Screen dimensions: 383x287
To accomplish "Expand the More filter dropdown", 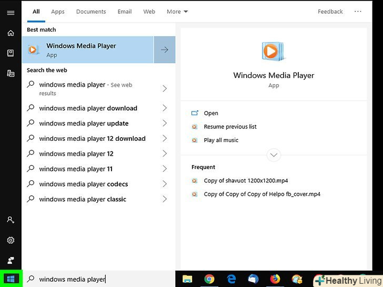I will coord(177,12).
